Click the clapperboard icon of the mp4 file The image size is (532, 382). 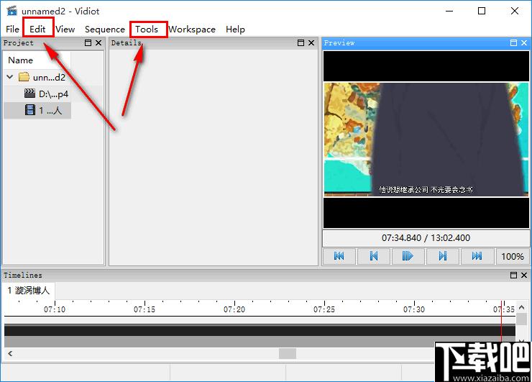coord(30,94)
